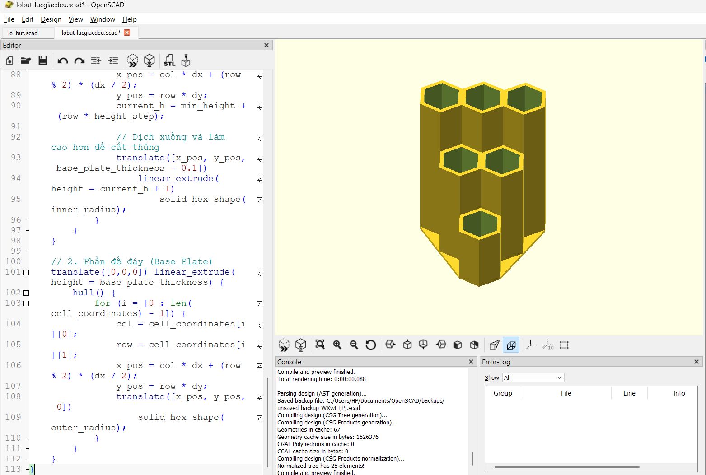Screen dimensions: 706x475
Task: Toggle Show Scale Markers
Action: pos(548,345)
